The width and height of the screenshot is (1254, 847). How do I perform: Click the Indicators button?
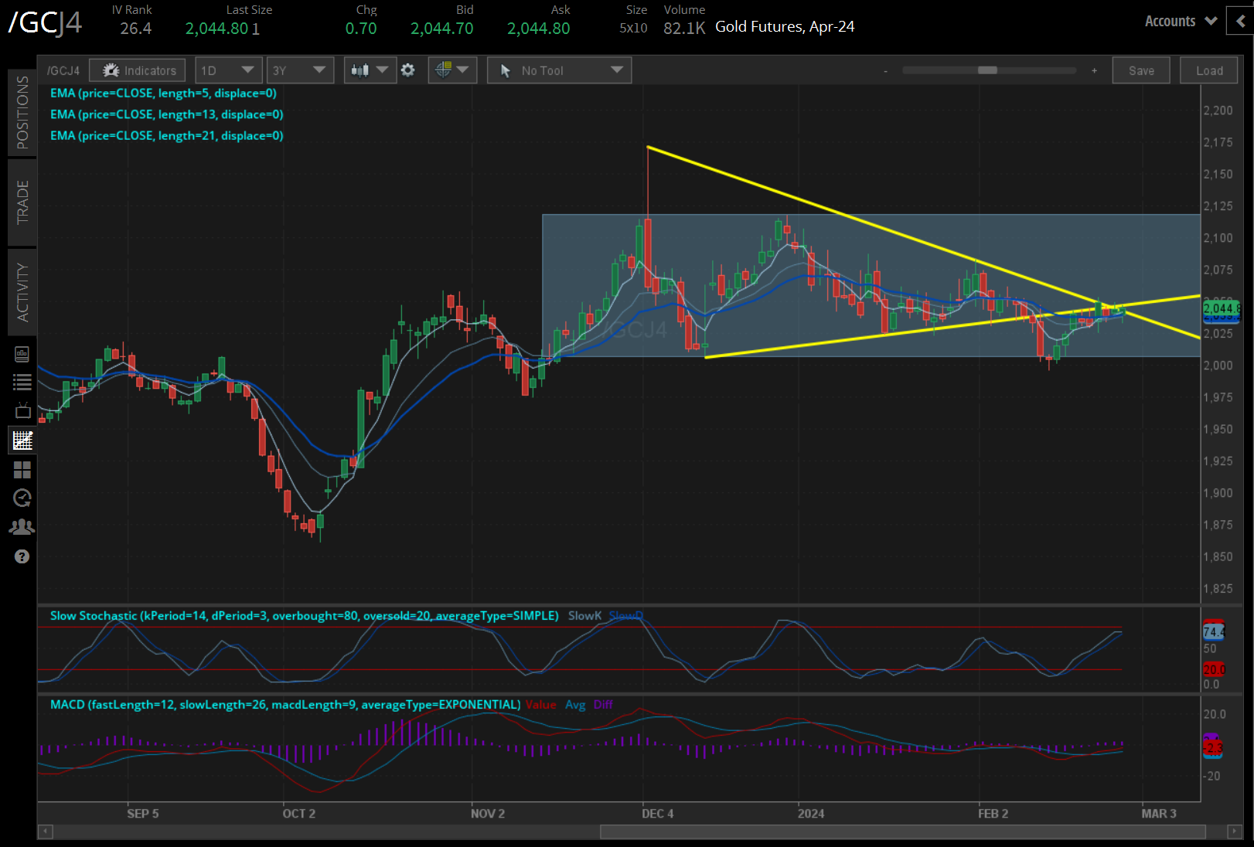pos(138,70)
